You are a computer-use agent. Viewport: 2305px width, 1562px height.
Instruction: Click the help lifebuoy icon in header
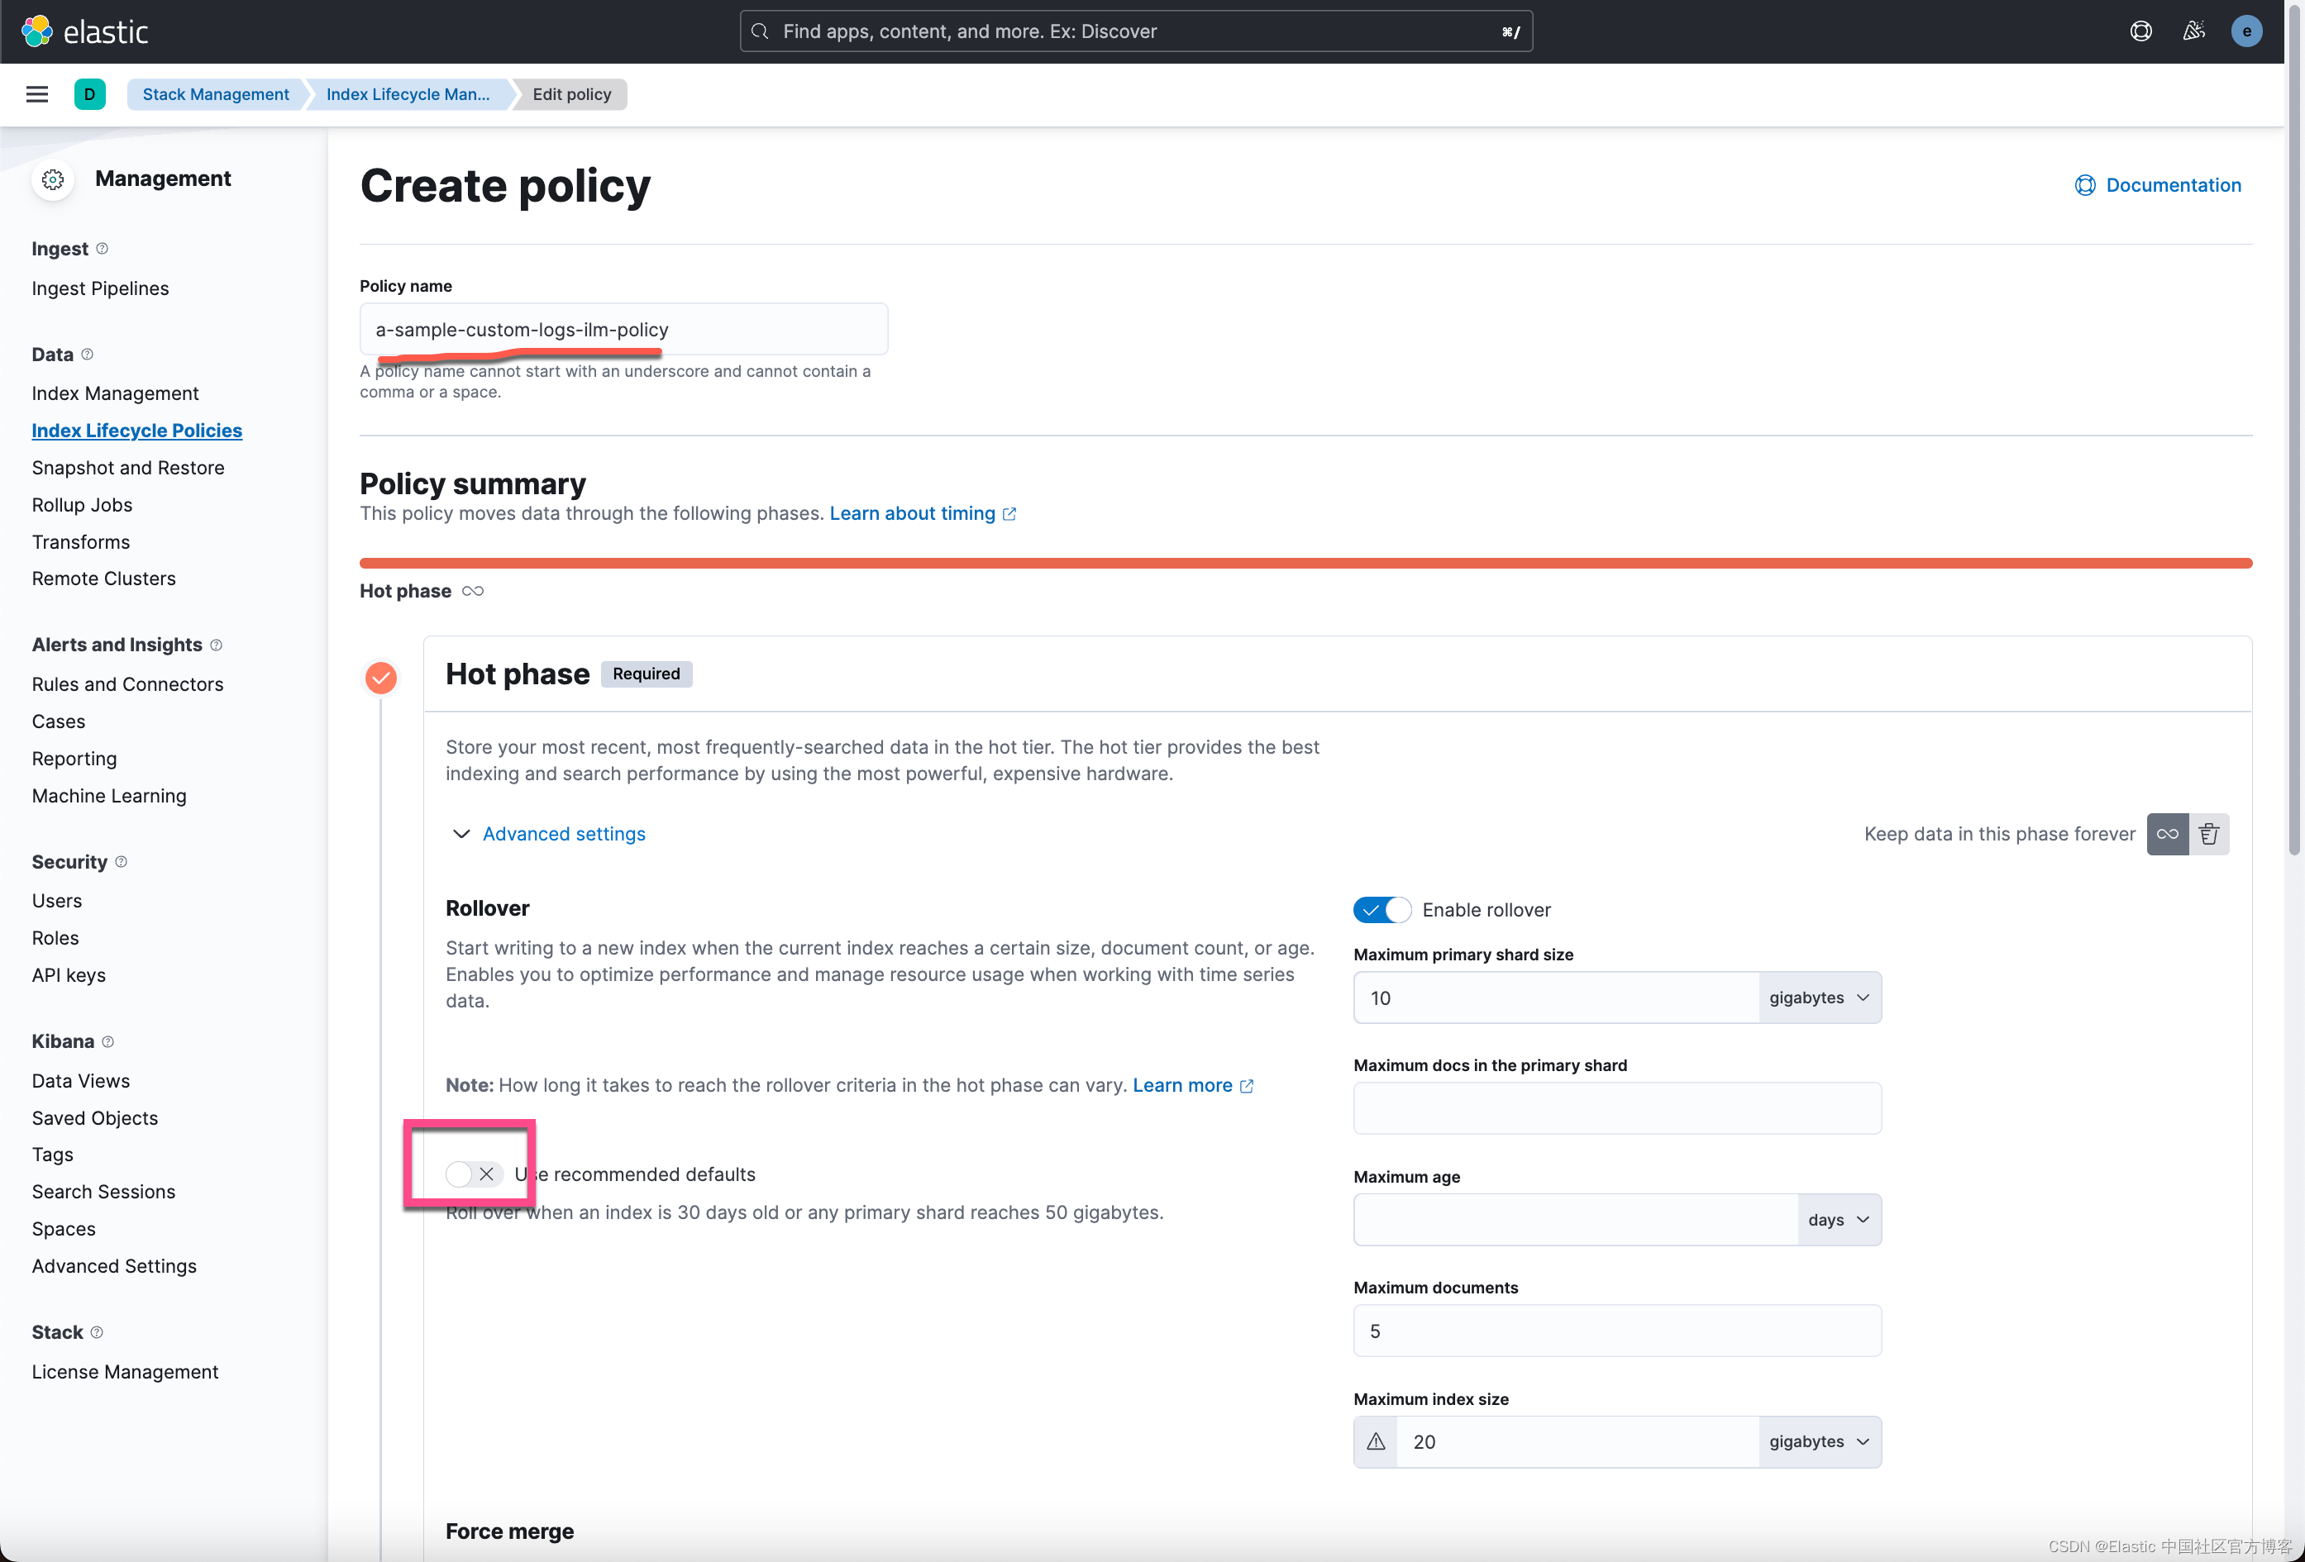click(2140, 31)
